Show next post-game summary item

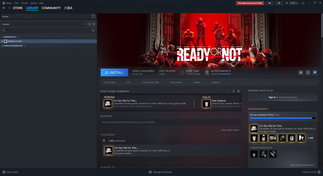tap(234, 91)
